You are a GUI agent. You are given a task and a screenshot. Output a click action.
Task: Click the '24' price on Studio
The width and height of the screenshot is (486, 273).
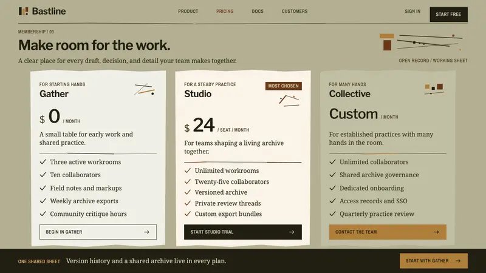coord(204,125)
